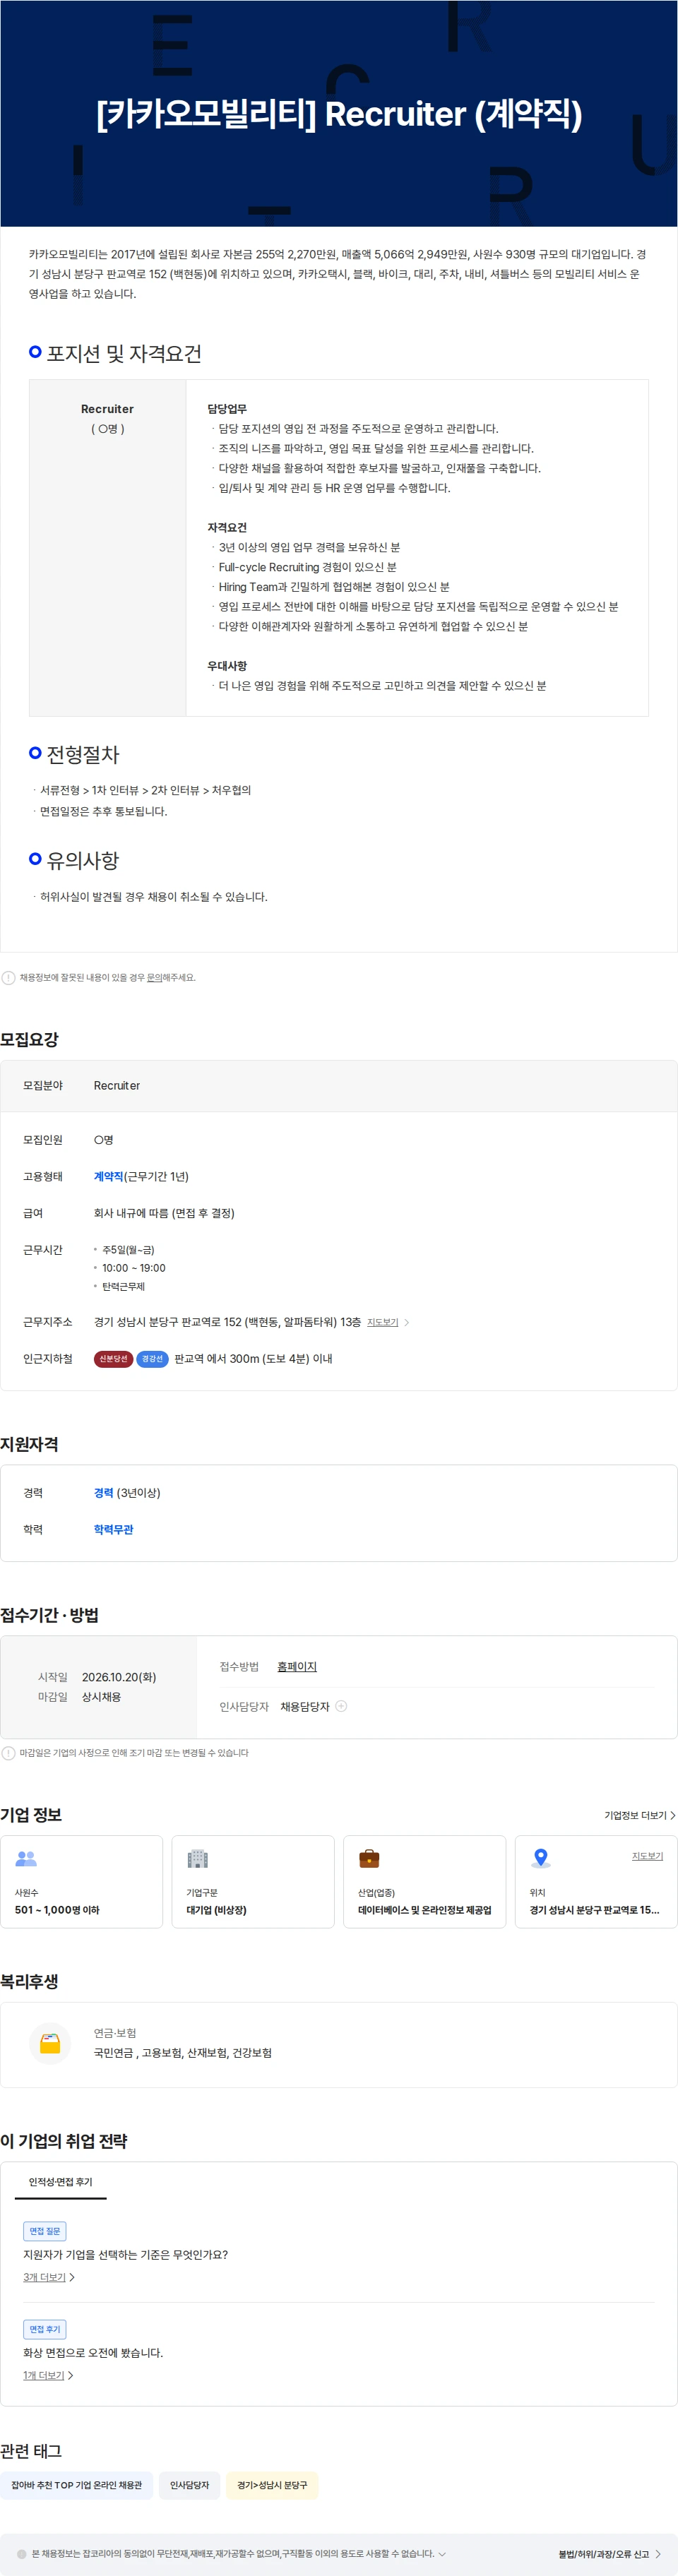
Task: Click the 포지션 및 자격요건 heading bullet
Action: pos(35,352)
